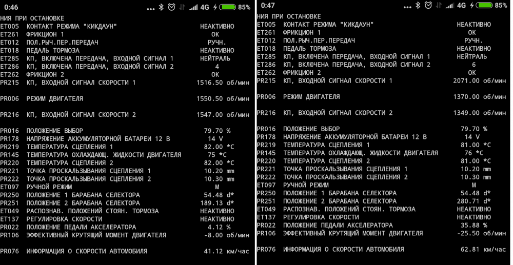Image resolution: width=513 pixels, height=265 pixels.
Task: Select ET012 ПОЛ.РЫЧ.ПЕР.ПЕРЕДАЧ label in 0:46 screenshot
Action: tap(49, 43)
